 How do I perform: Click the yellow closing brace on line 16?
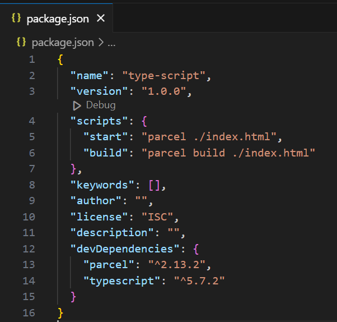[60, 313]
